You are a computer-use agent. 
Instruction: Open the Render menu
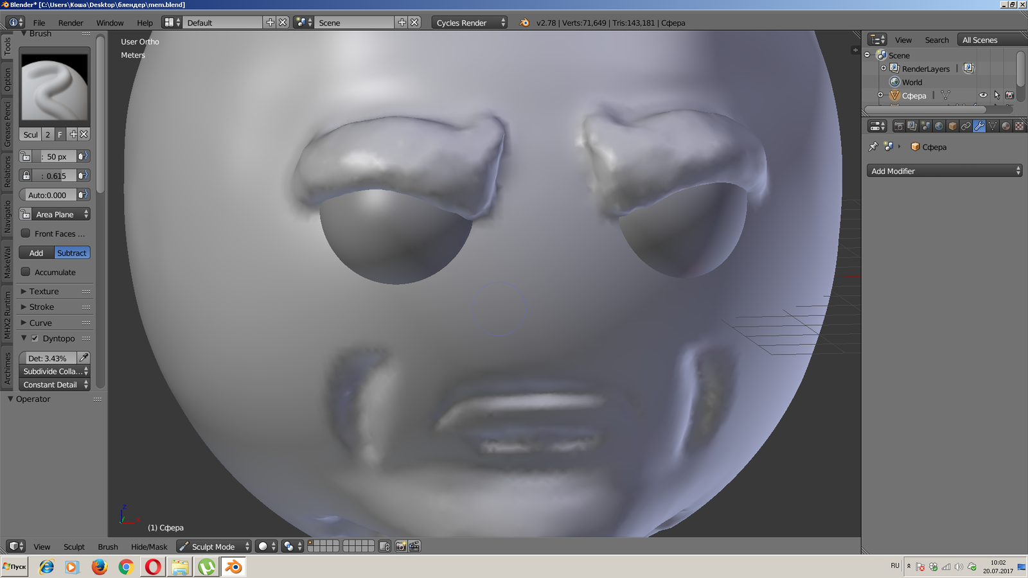pyautogui.click(x=71, y=23)
